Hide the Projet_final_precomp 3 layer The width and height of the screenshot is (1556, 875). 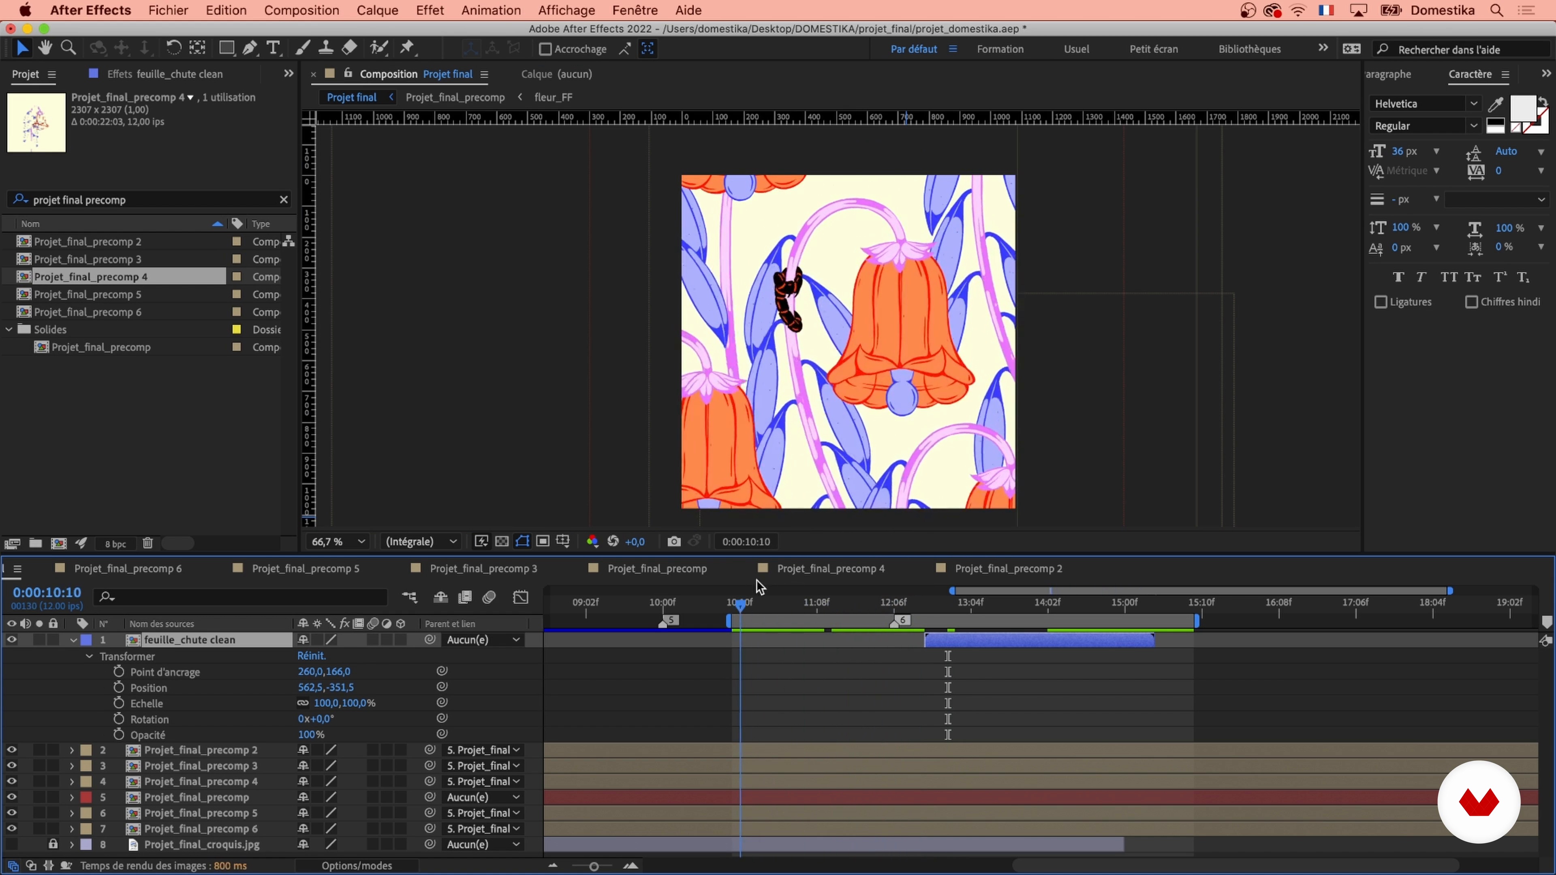(x=11, y=766)
